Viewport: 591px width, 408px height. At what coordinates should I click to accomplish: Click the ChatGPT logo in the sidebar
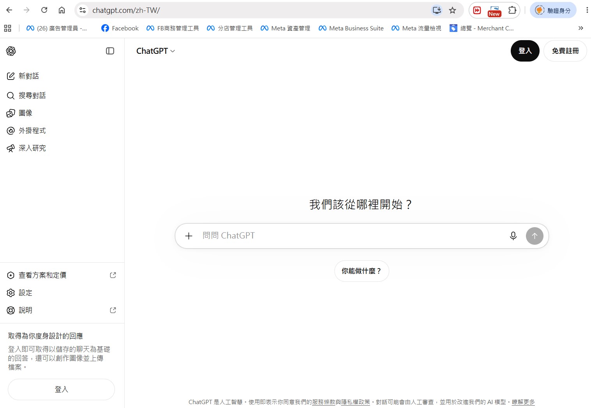[x=11, y=51]
